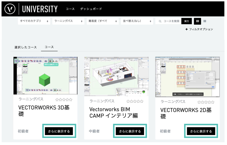Viewport: 227px width, 145px height.
Task: Open the BIM CAMP インテリア編 thumbnail
Action: pos(116,76)
